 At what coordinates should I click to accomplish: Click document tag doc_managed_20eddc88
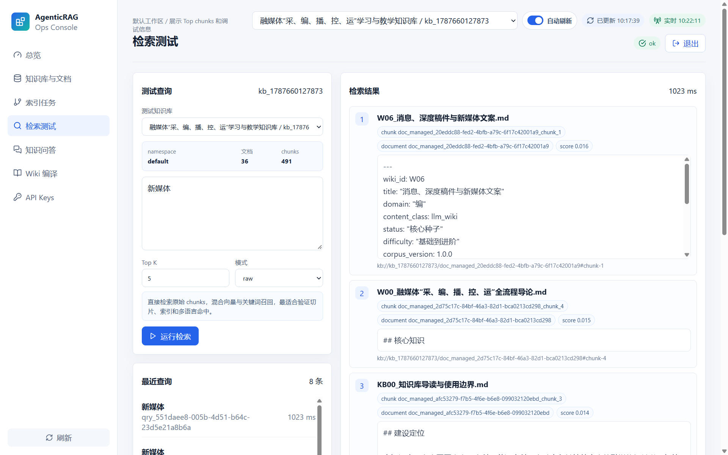click(465, 146)
